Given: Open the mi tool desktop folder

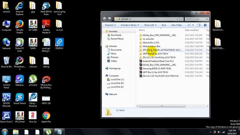Looking at the screenshot, I should coord(59,25).
